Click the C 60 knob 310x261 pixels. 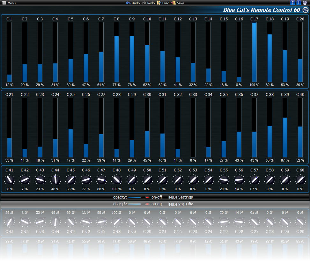[300, 180]
